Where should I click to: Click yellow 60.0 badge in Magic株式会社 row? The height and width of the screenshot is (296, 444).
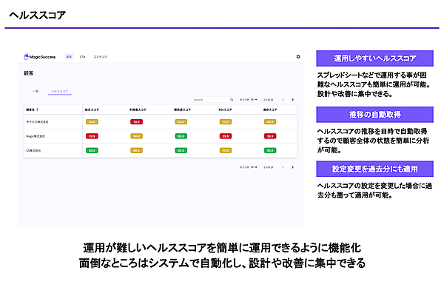pyautogui.click(x=136, y=136)
